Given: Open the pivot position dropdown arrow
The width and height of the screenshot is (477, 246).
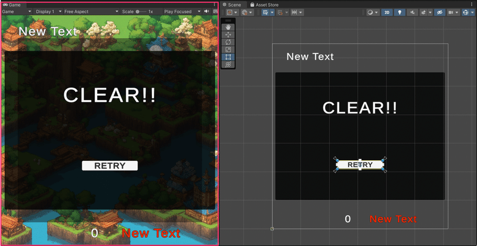Looking at the screenshot, I should pyautogui.click(x=235, y=13).
